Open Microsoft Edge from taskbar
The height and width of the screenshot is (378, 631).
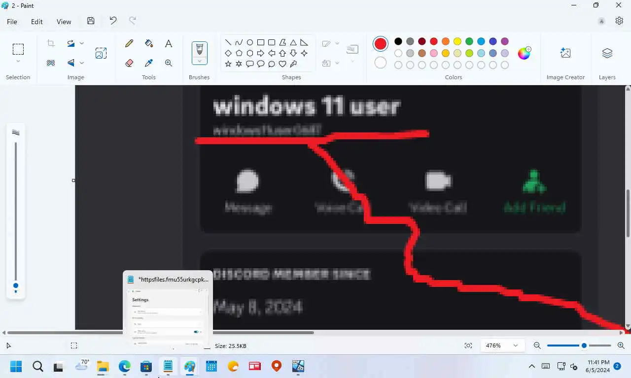coord(124,366)
